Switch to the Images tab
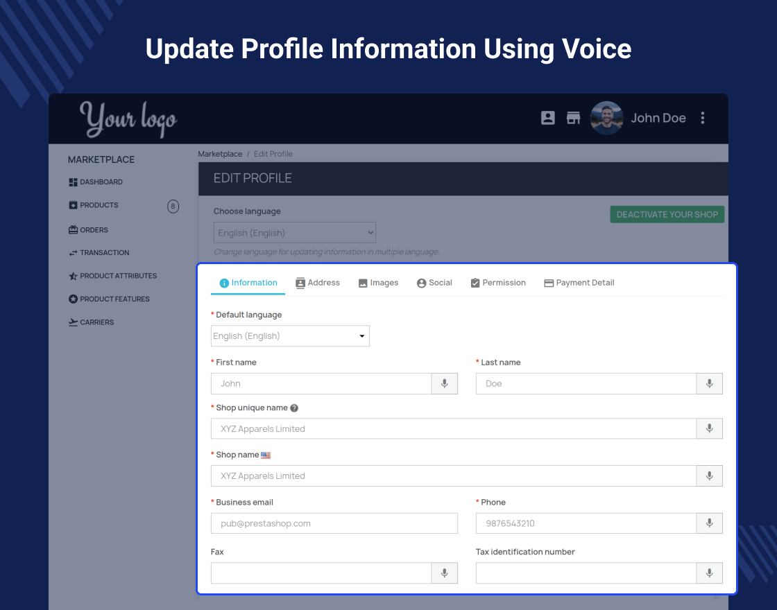This screenshot has height=610, width=777. (378, 283)
